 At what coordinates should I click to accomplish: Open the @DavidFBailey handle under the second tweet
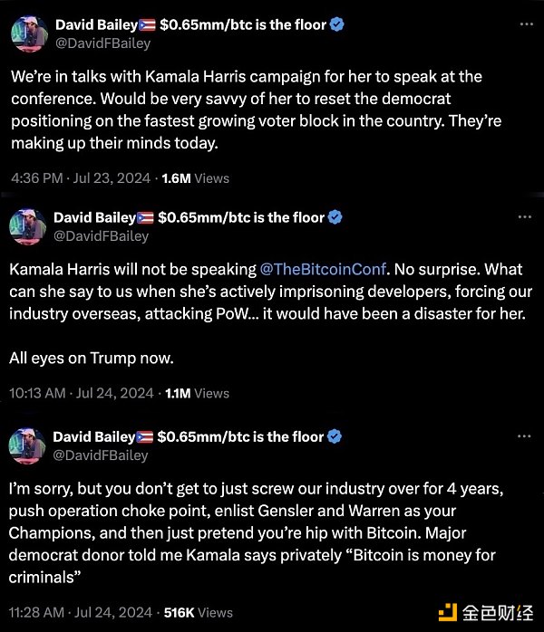pyautogui.click(x=102, y=235)
